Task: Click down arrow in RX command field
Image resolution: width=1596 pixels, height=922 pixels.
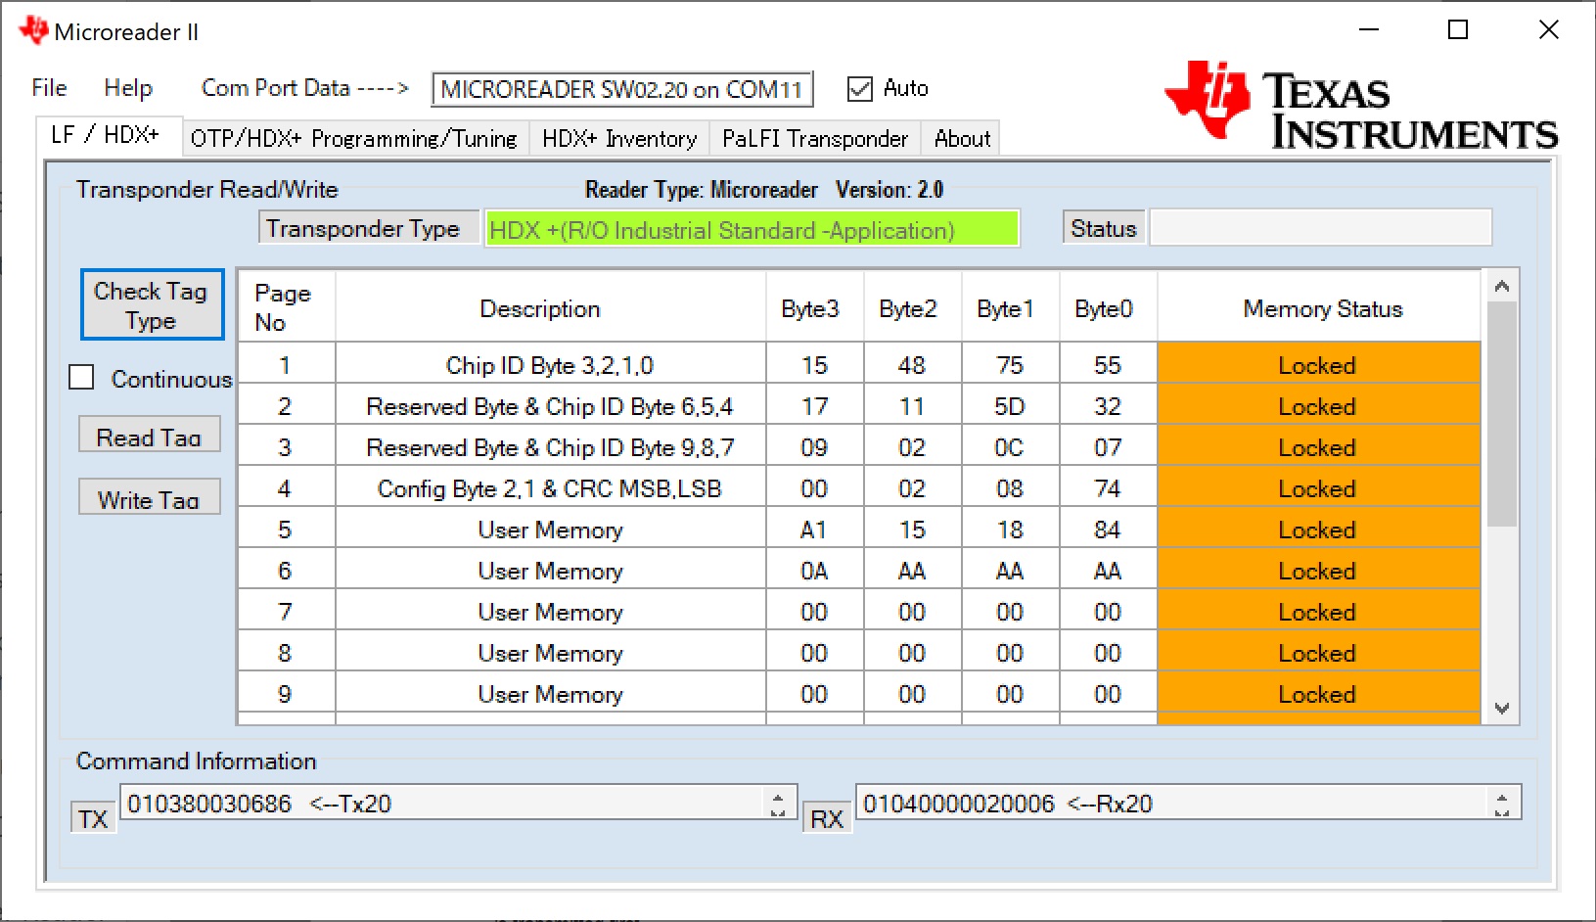Action: click(1502, 811)
